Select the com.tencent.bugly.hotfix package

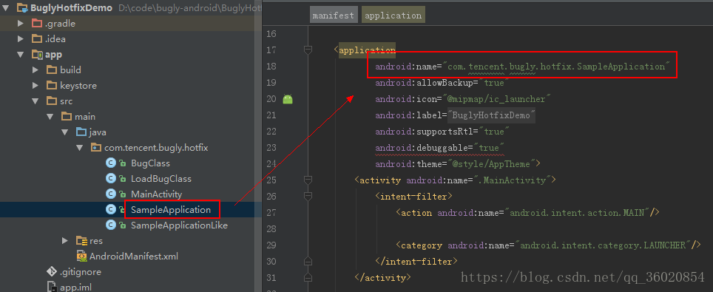(x=156, y=147)
